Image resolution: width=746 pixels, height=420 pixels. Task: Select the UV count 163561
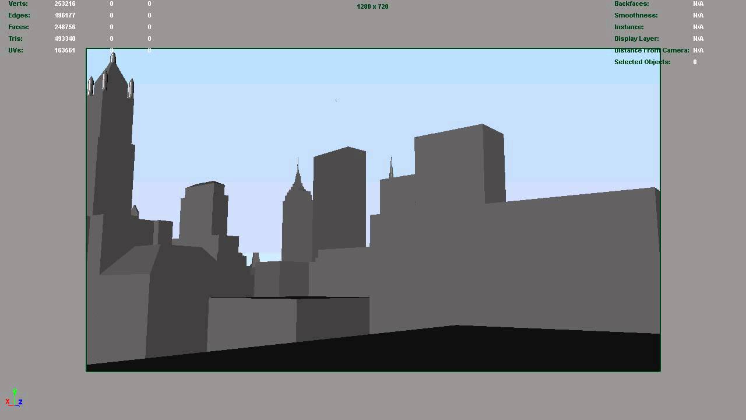point(65,50)
